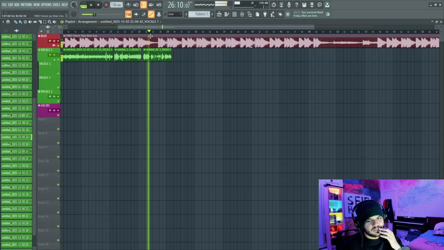444x250 pixels.
Task: Select the Mute tool
Action: pos(30,22)
